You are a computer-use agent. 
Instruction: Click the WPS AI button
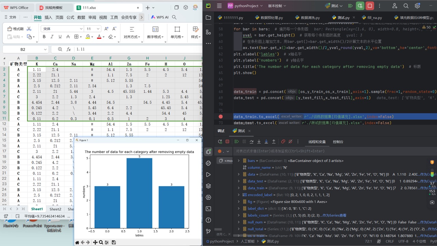[160, 17]
